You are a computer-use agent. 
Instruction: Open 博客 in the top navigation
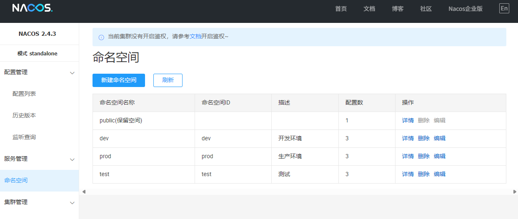(398, 9)
